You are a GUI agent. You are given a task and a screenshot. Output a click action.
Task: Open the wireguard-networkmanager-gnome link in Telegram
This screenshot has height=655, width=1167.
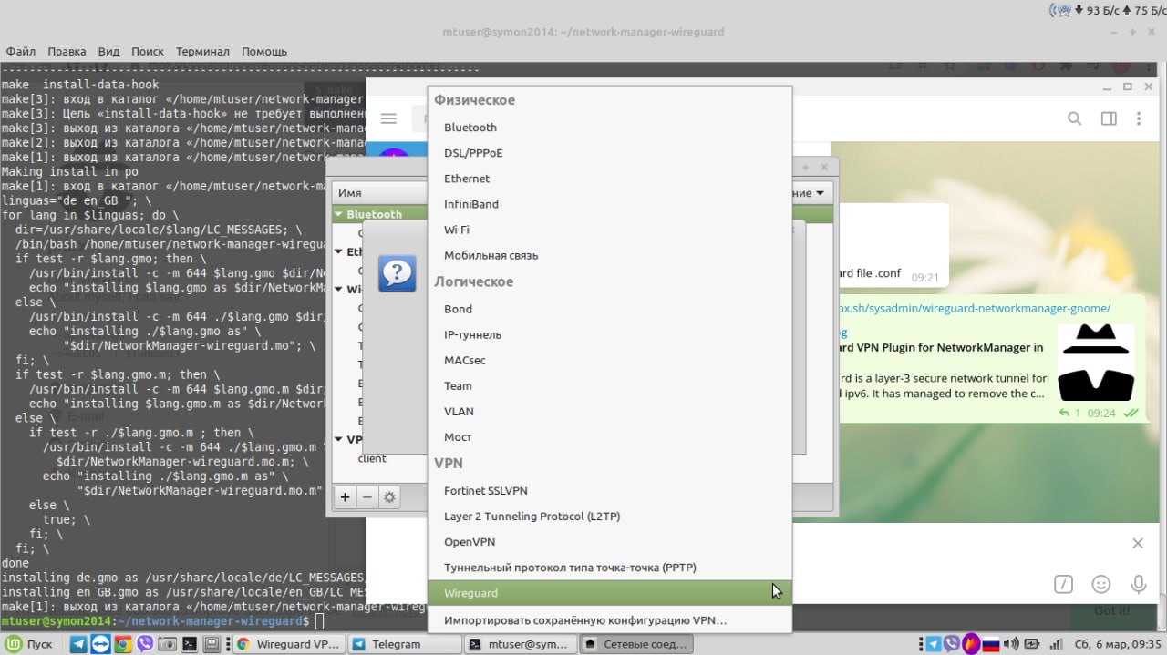click(x=975, y=308)
